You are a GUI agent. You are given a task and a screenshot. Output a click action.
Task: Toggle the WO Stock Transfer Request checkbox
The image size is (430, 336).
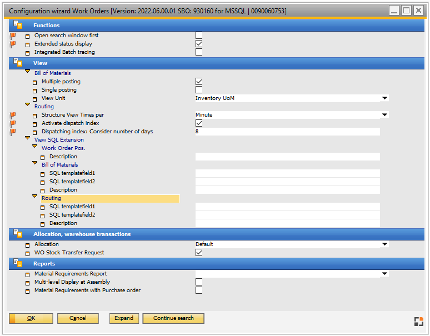(x=199, y=253)
